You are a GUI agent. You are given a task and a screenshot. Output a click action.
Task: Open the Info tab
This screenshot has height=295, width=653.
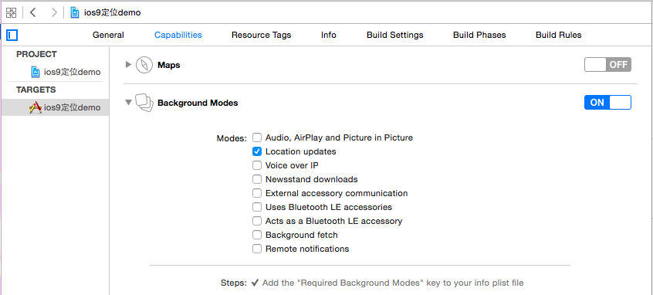[329, 35]
